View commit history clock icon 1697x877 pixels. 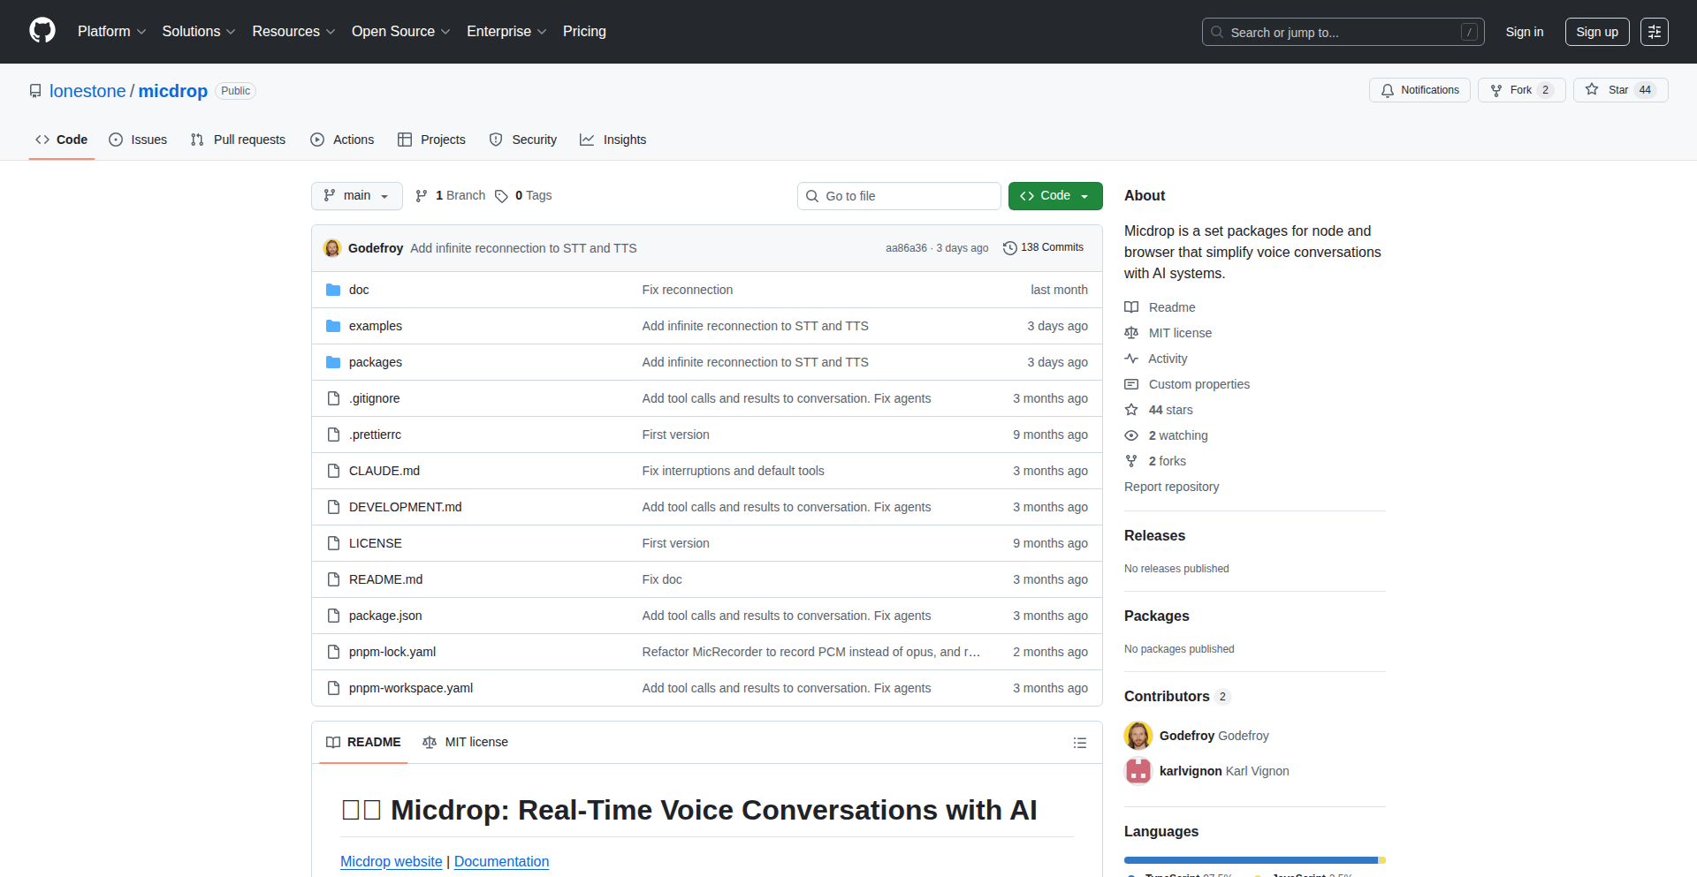[1010, 248]
